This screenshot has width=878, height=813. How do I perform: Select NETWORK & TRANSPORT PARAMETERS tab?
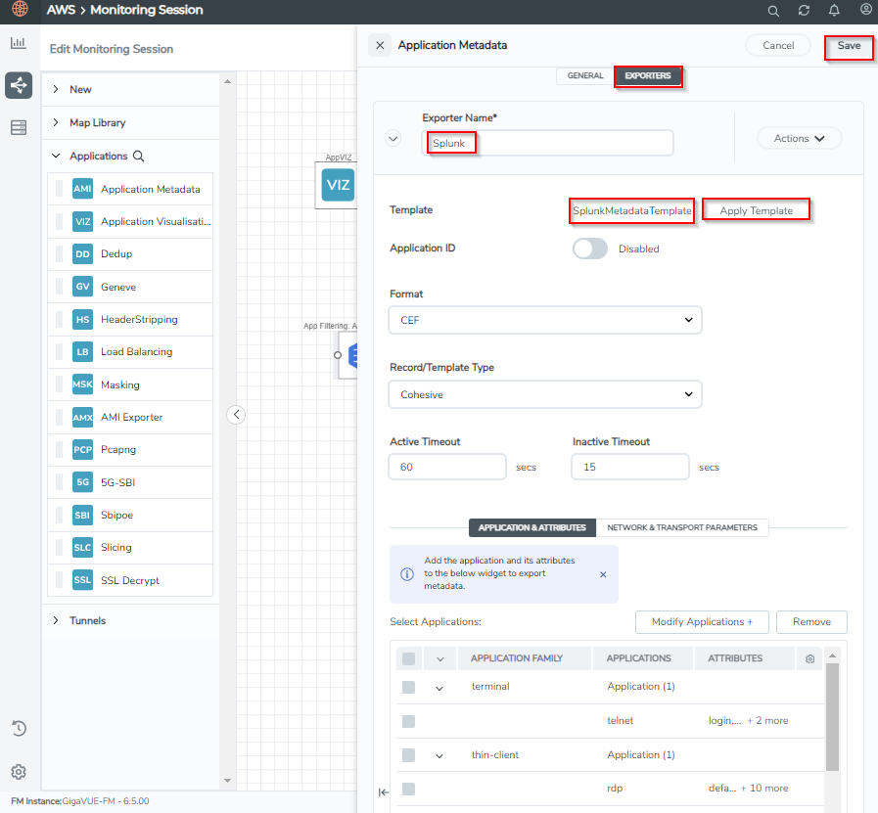click(682, 527)
